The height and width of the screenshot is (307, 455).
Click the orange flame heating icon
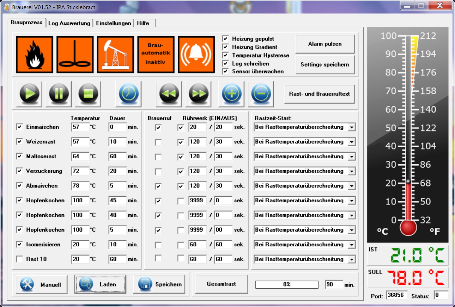point(35,55)
